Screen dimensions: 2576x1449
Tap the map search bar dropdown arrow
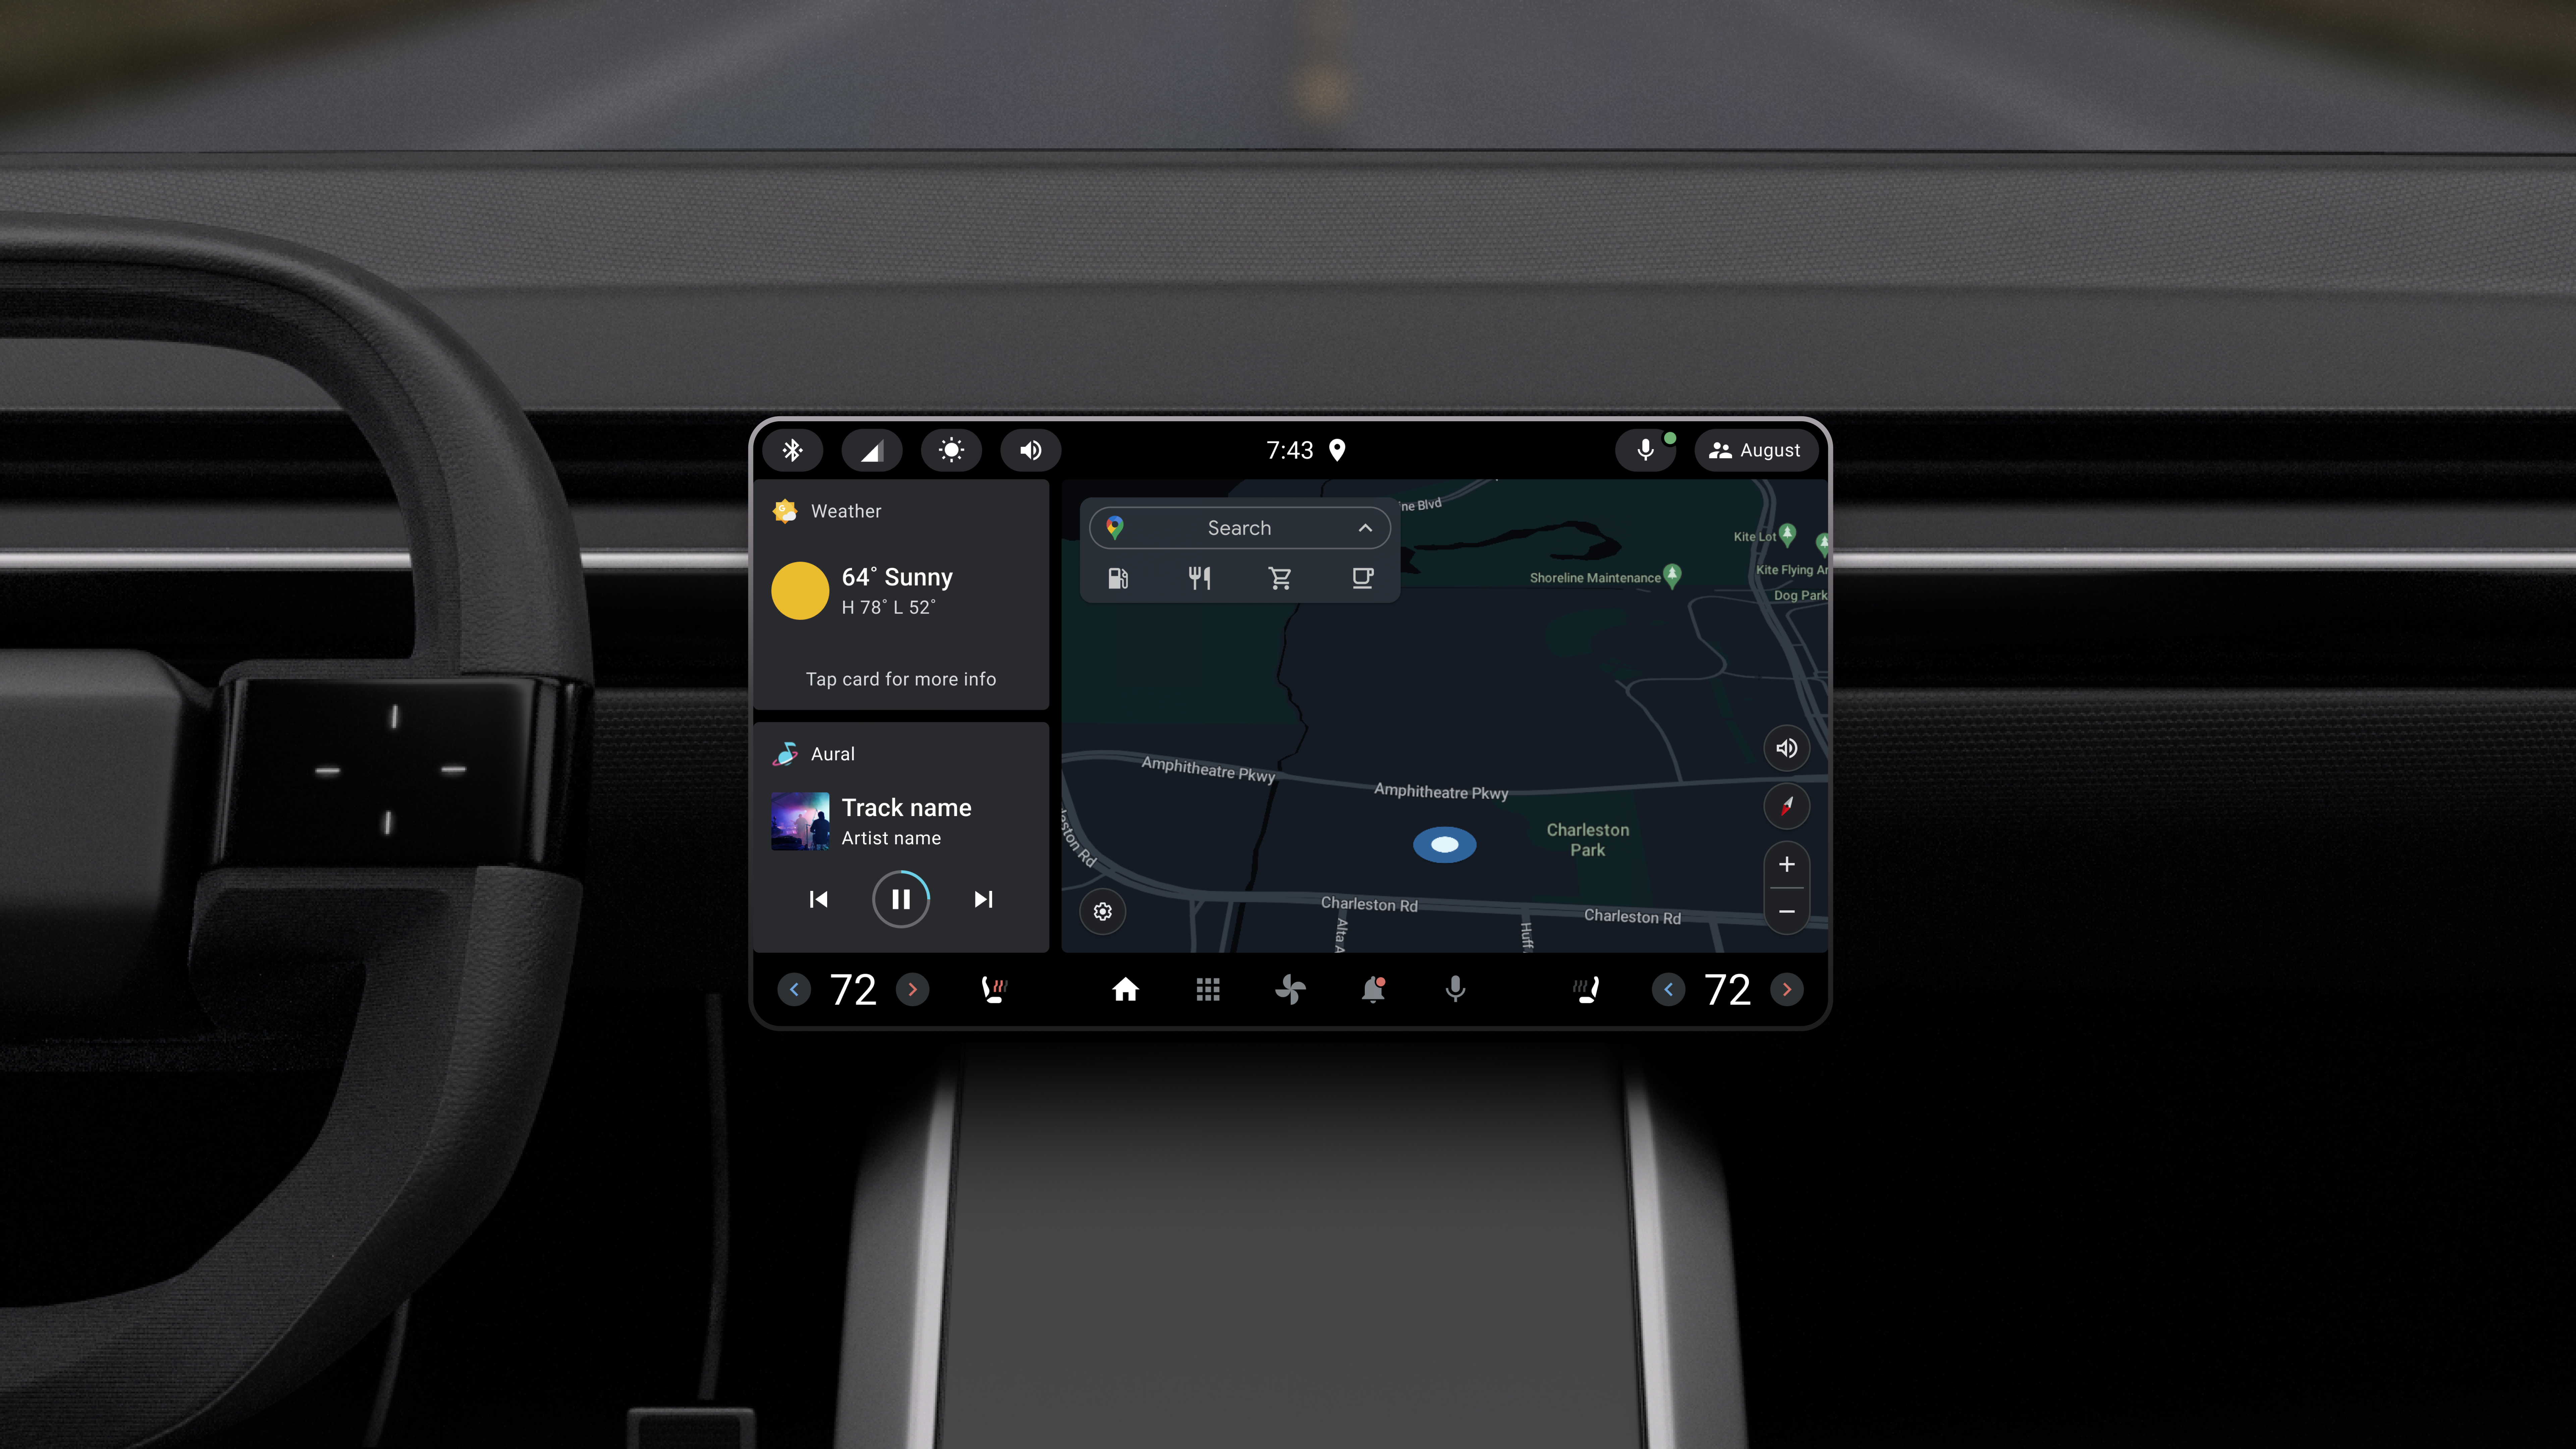[1364, 527]
